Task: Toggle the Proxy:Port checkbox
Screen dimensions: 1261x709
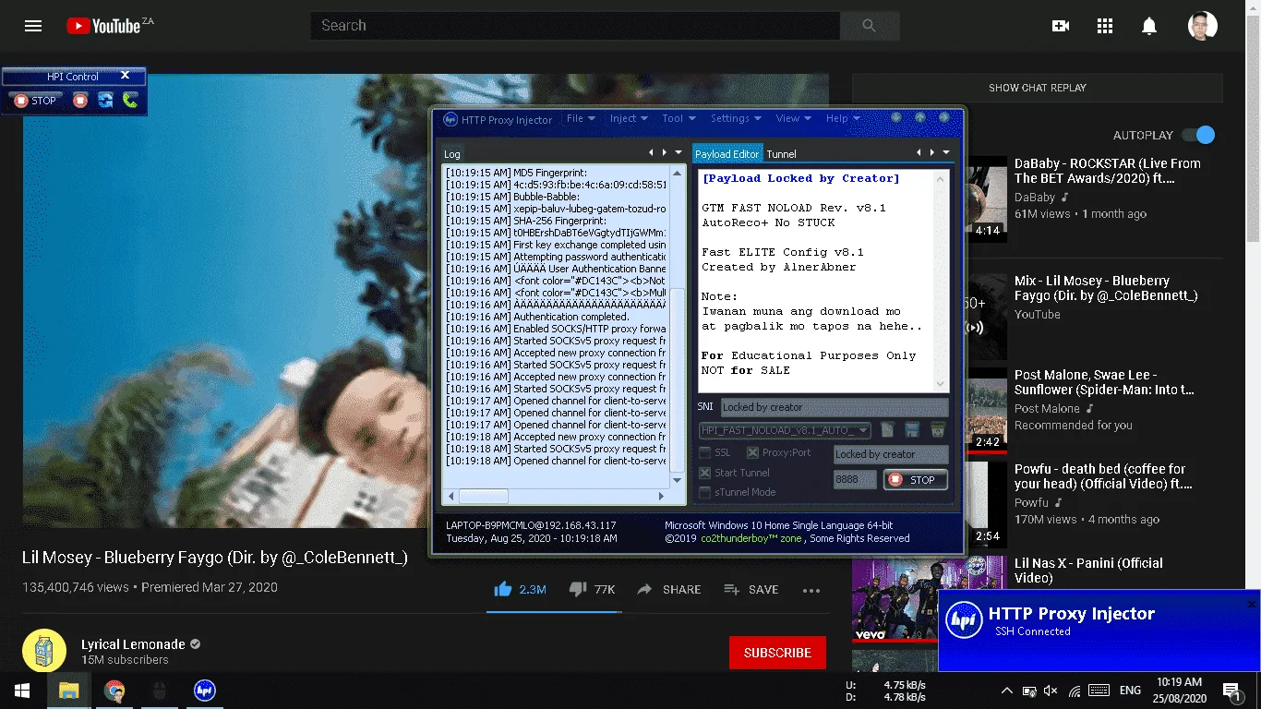Action: click(x=753, y=453)
